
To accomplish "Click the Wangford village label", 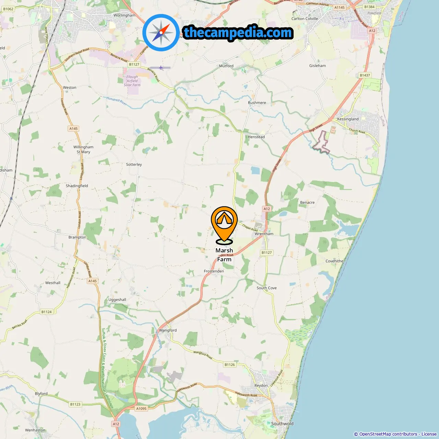I will click(168, 330).
